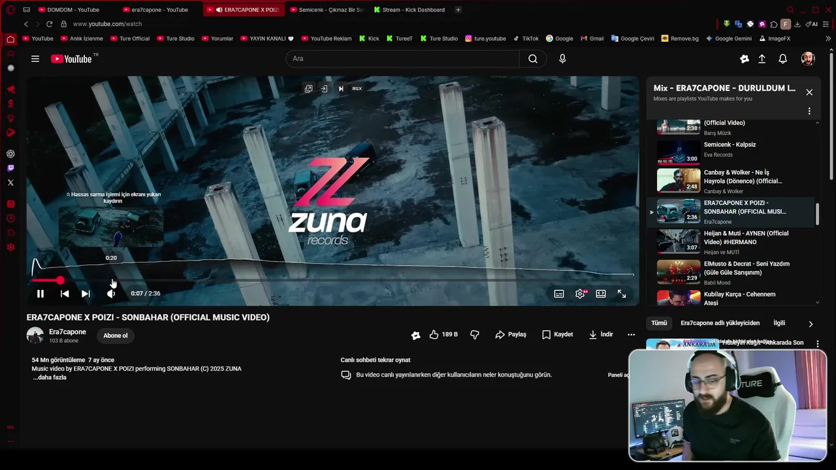This screenshot has height=470, width=836.
Task: Subscribe with the Abone ol button
Action: (116, 336)
